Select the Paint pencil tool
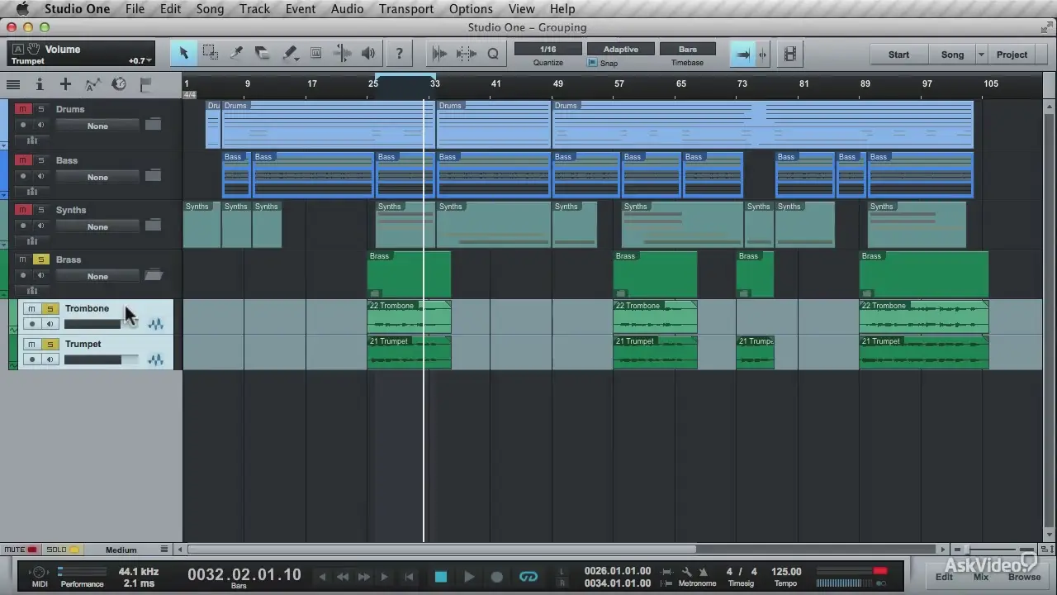The image size is (1057, 595). (288, 54)
